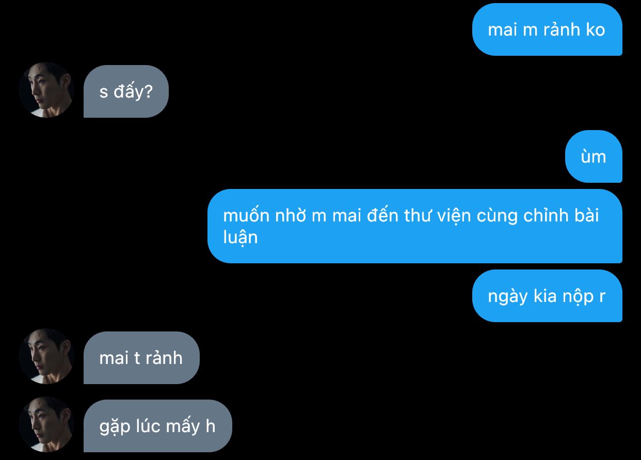Select the "mai m rảnh ko" sent bubble
Image resolution: width=641 pixels, height=460 pixels.
pyautogui.click(x=547, y=29)
